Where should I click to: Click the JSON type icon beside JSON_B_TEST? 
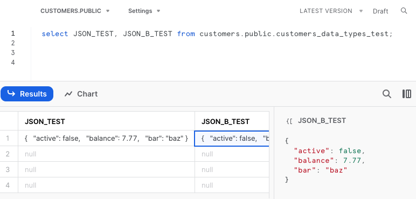[x=289, y=121]
